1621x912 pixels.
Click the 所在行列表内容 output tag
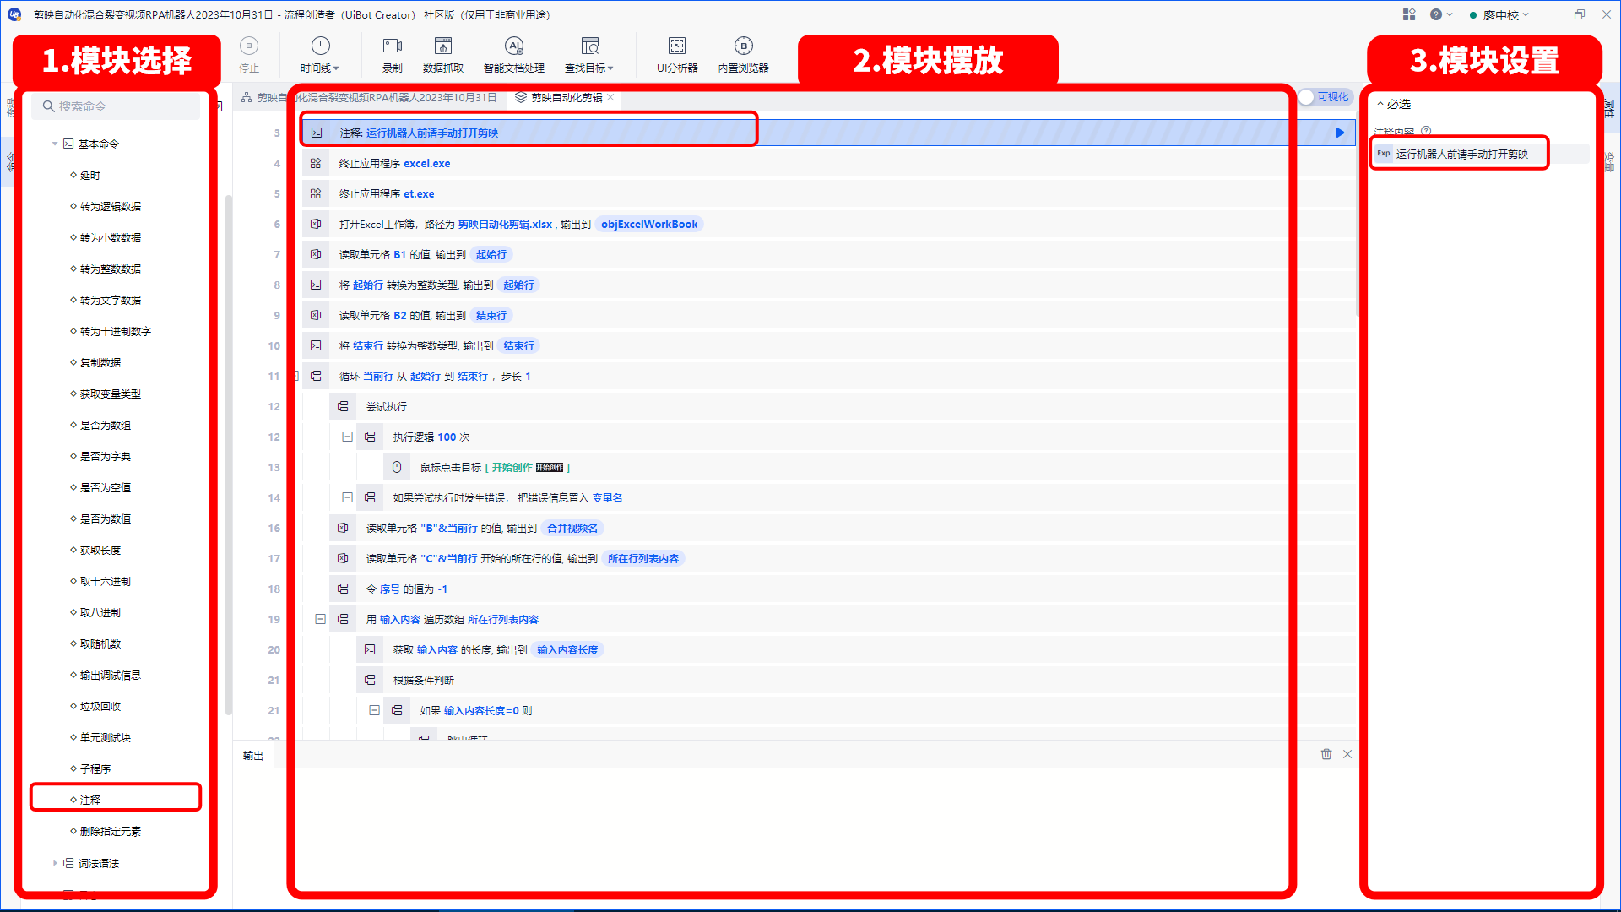pos(643,559)
